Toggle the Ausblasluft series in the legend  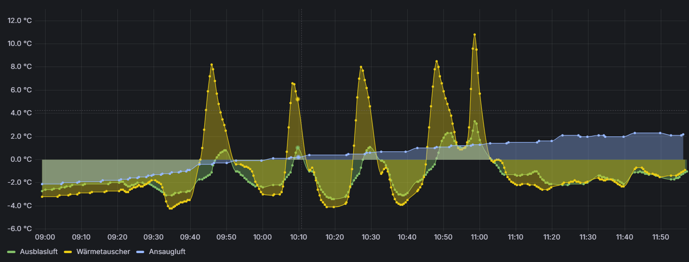tap(39, 252)
